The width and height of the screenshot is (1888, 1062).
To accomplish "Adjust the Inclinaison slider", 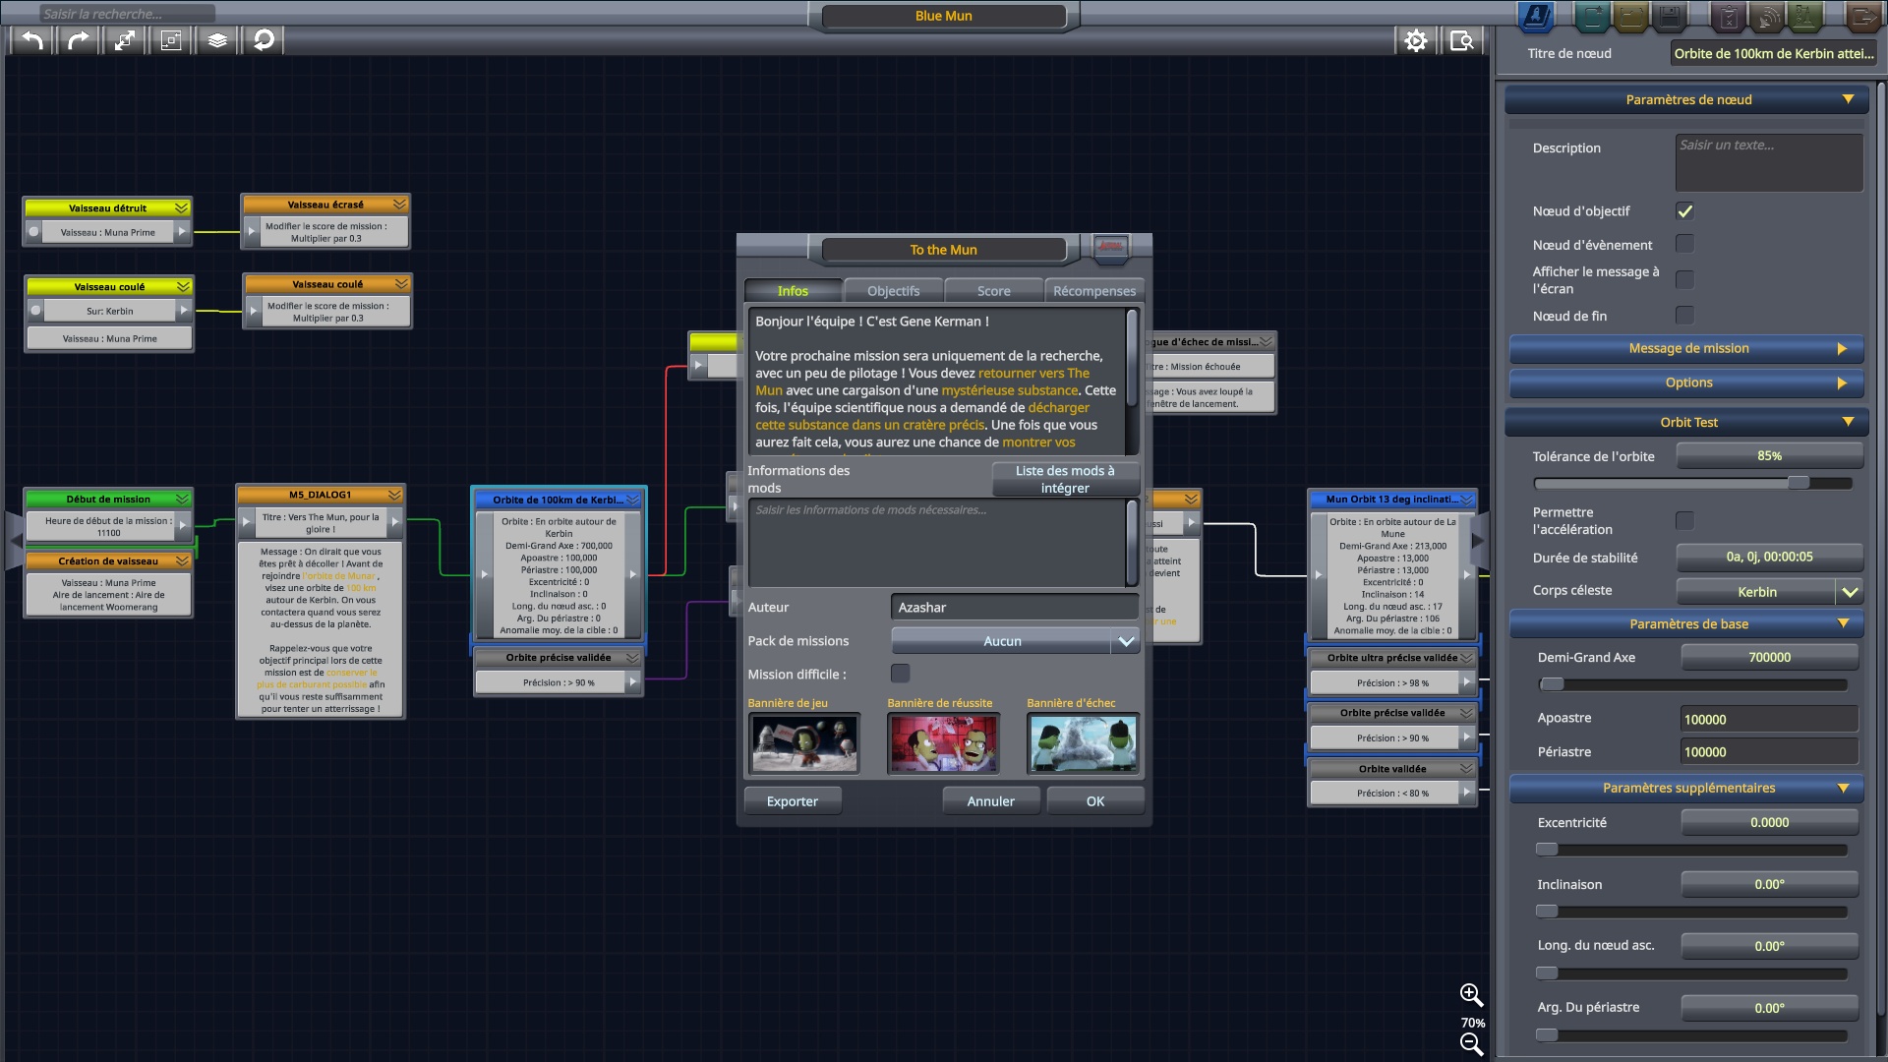I will point(1547,912).
